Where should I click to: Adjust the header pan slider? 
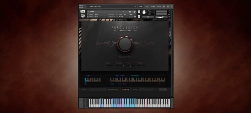click(147, 17)
